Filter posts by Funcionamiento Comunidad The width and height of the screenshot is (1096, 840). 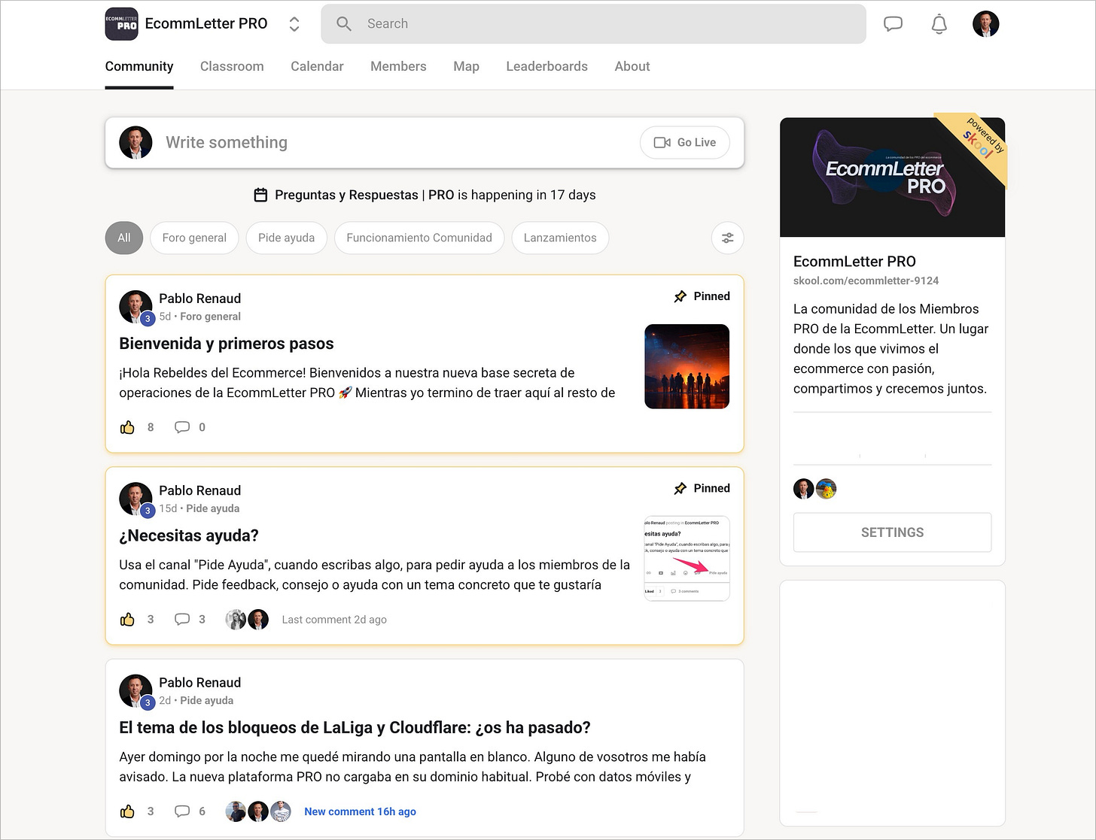(419, 238)
